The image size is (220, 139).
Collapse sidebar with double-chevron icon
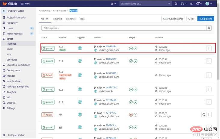(4, 135)
